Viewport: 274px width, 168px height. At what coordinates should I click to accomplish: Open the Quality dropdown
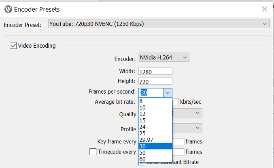coord(187,113)
